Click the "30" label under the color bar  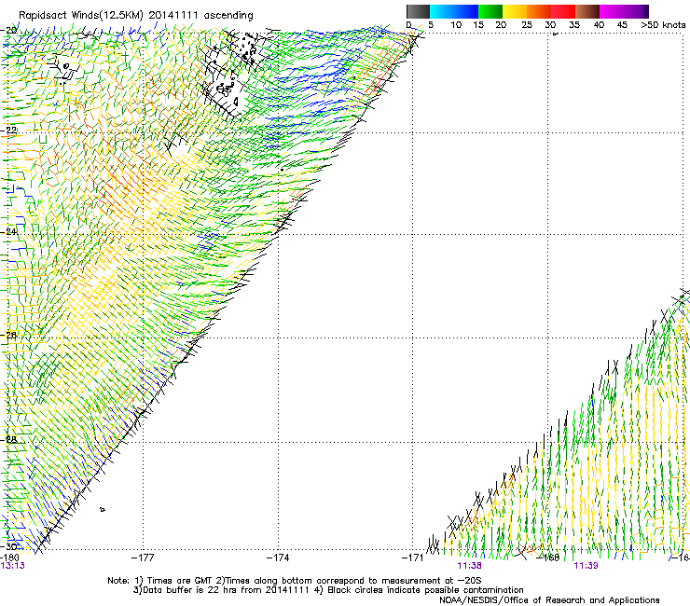coord(550,25)
